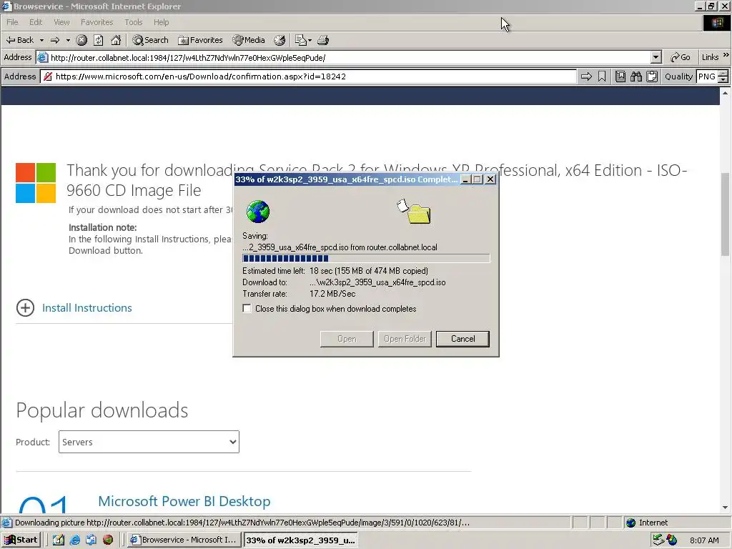
Task: Open the Media pane button
Action: [249, 40]
